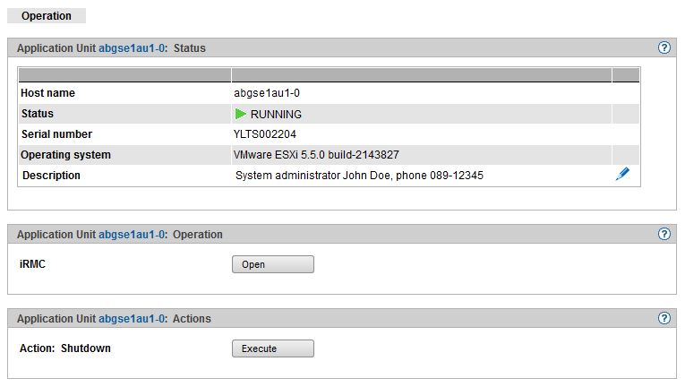Click the RUNNING status text
Viewport: 685px width, 387px height.
(276, 115)
